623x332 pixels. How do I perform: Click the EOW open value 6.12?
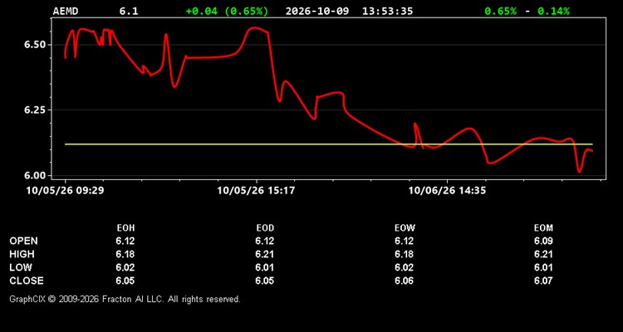pos(404,241)
